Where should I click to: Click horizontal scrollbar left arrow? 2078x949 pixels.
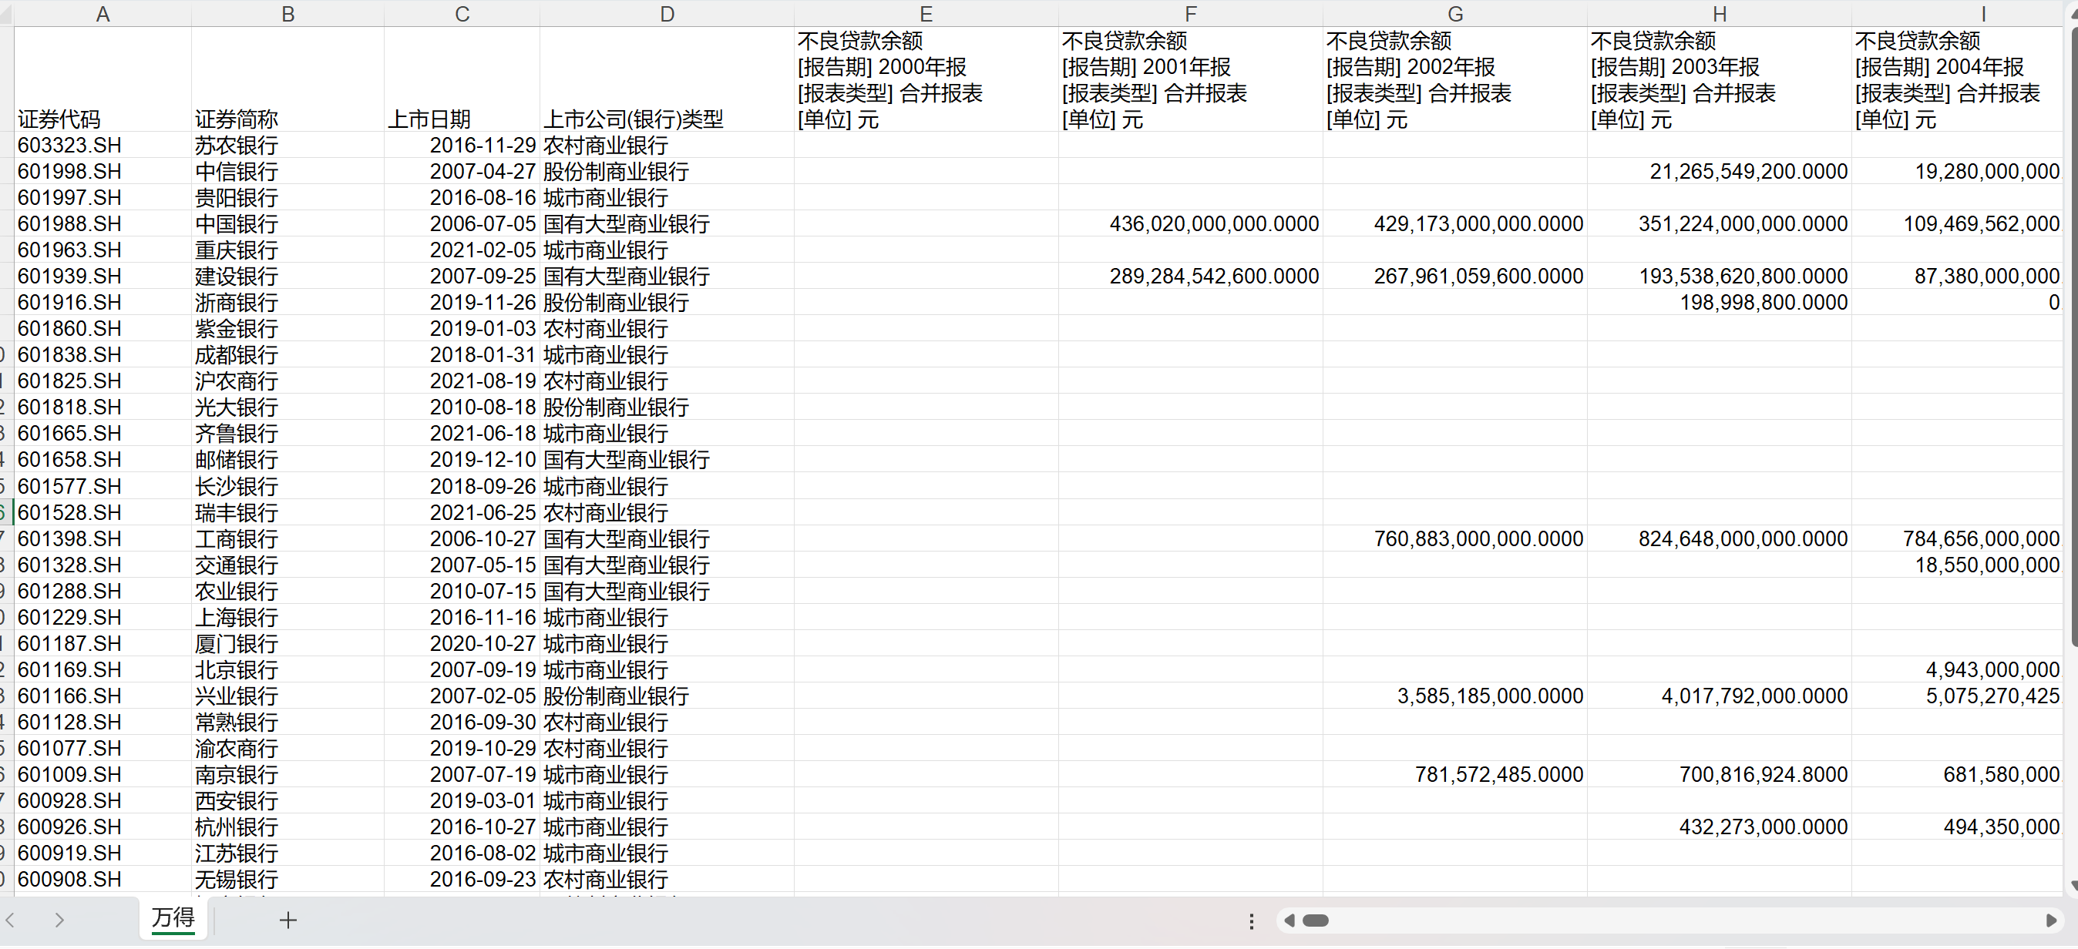(x=1289, y=920)
